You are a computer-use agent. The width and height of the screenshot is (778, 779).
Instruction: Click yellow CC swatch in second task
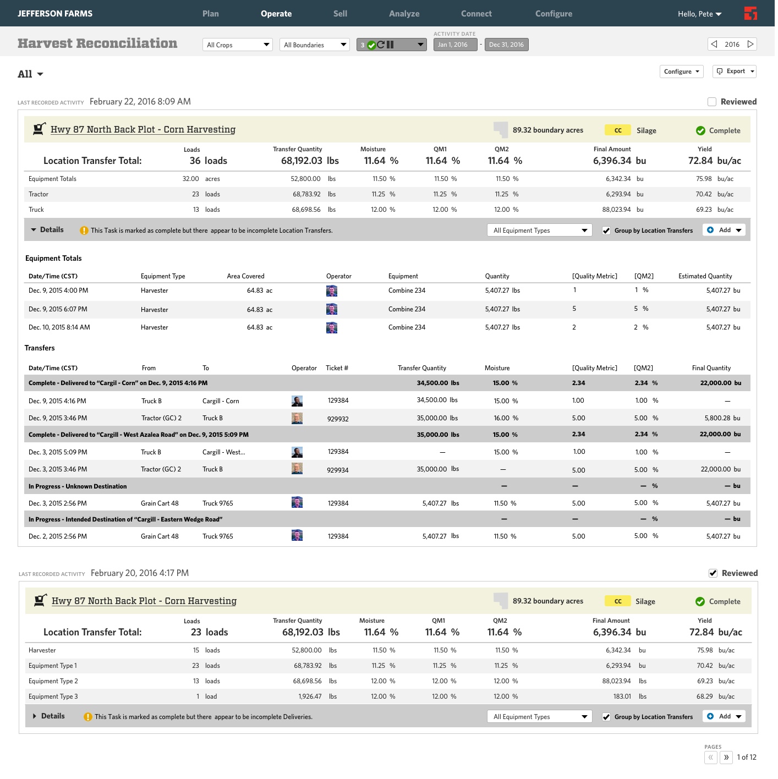point(618,601)
